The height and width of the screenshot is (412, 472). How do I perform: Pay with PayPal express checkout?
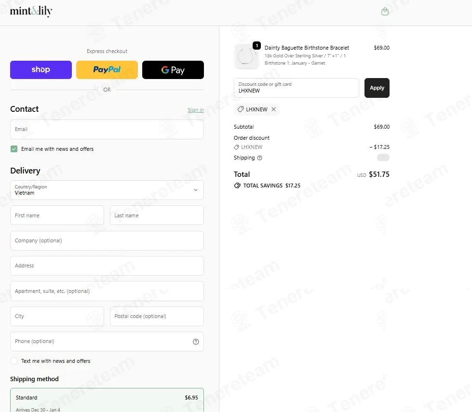click(107, 70)
